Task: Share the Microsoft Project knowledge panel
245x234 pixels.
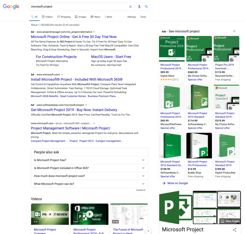Action: click(x=234, y=230)
